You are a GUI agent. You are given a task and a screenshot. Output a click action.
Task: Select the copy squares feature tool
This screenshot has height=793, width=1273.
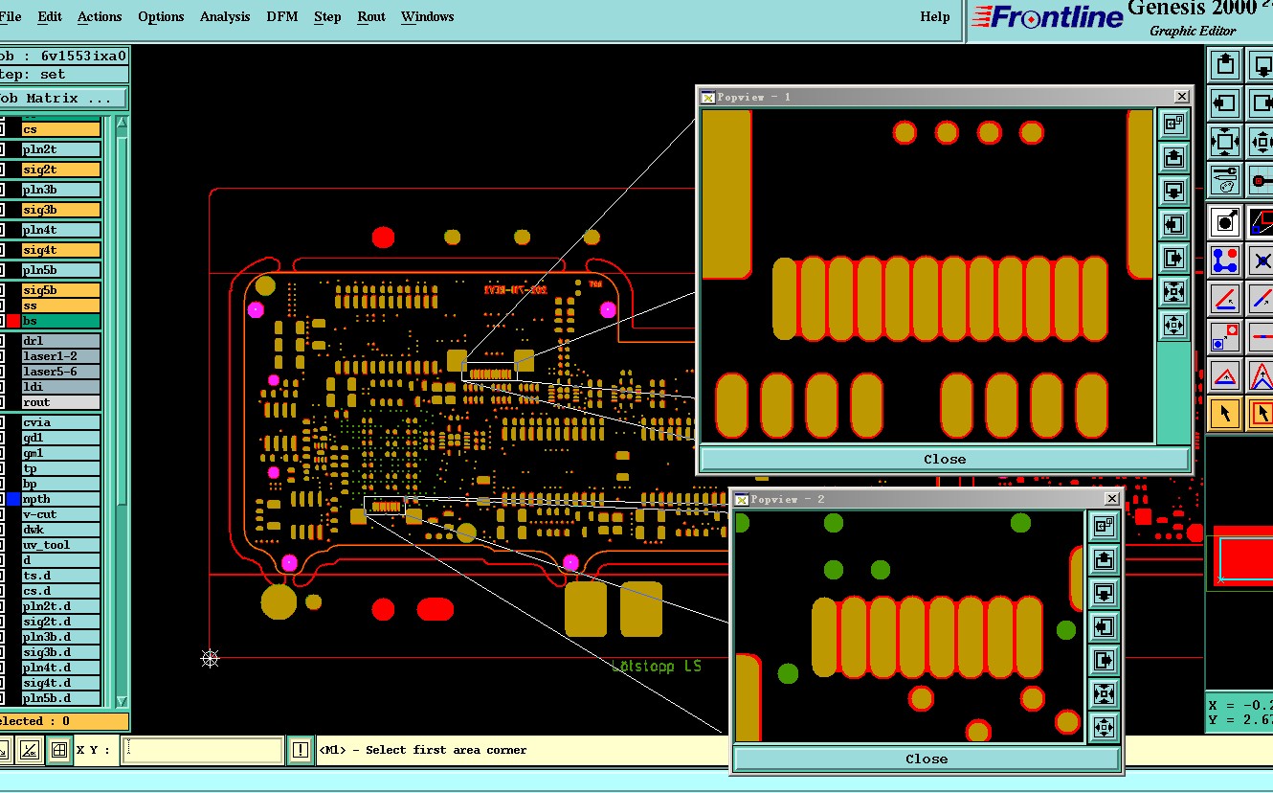click(x=1225, y=337)
